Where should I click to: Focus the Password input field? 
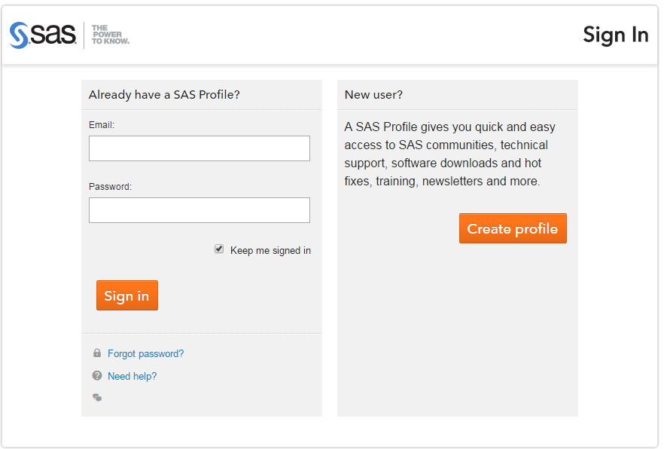pos(200,210)
